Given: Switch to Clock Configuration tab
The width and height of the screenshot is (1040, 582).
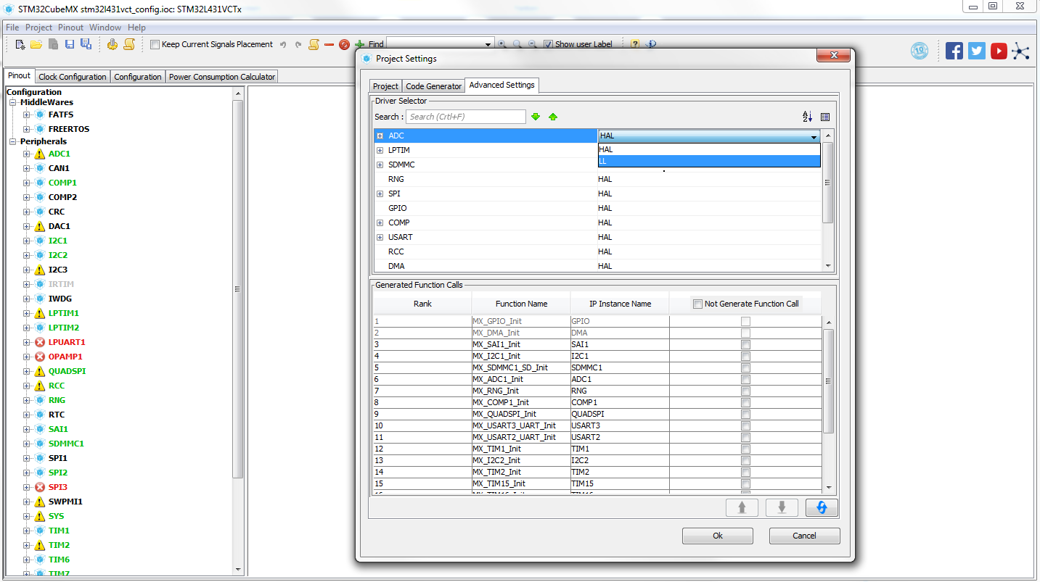Looking at the screenshot, I should click(73, 77).
